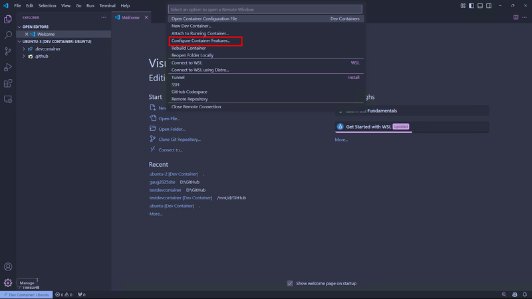Collapse the Open Editors section
The height and width of the screenshot is (299, 532).
tap(19, 27)
